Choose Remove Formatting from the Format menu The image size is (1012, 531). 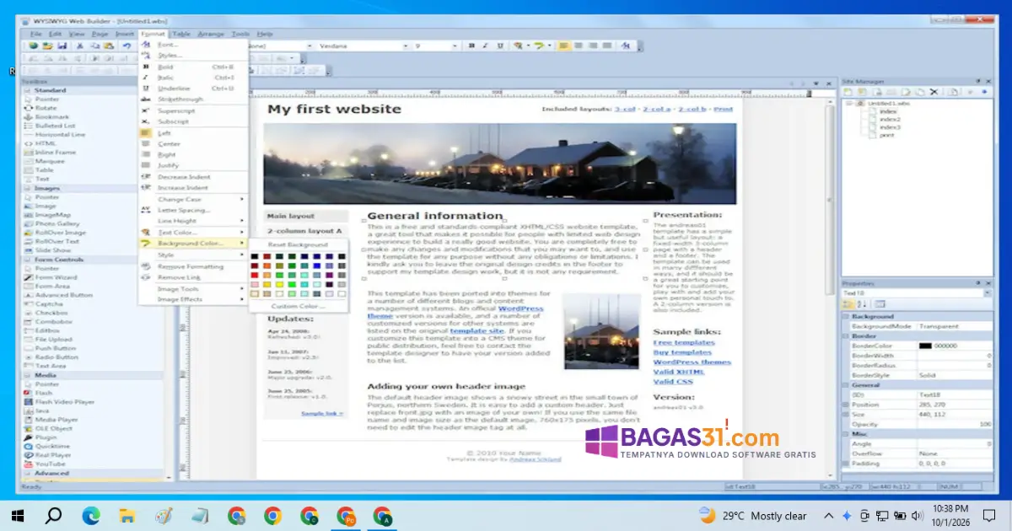(x=193, y=266)
